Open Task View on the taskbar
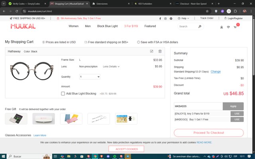255x159 pixels. pyautogui.click(x=55, y=156)
